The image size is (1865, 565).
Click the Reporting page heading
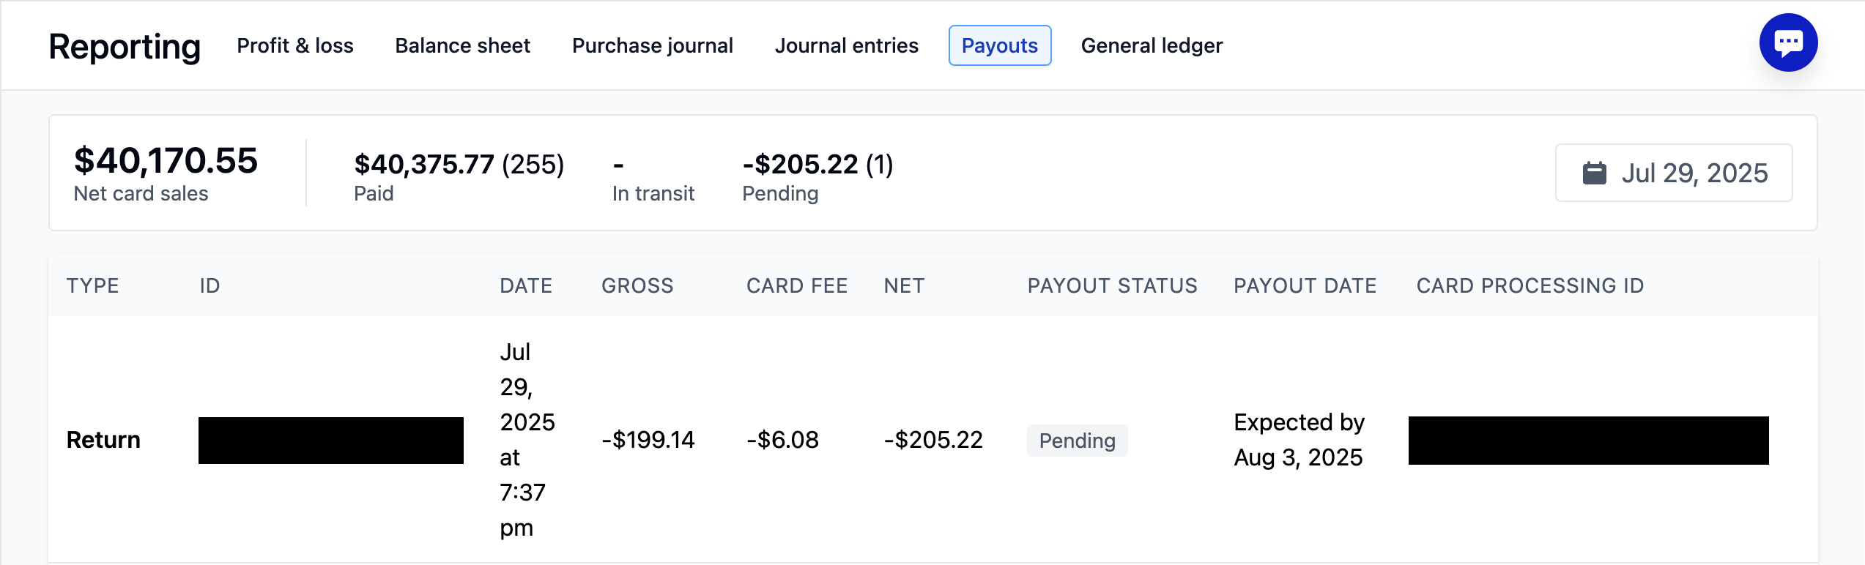(x=125, y=47)
